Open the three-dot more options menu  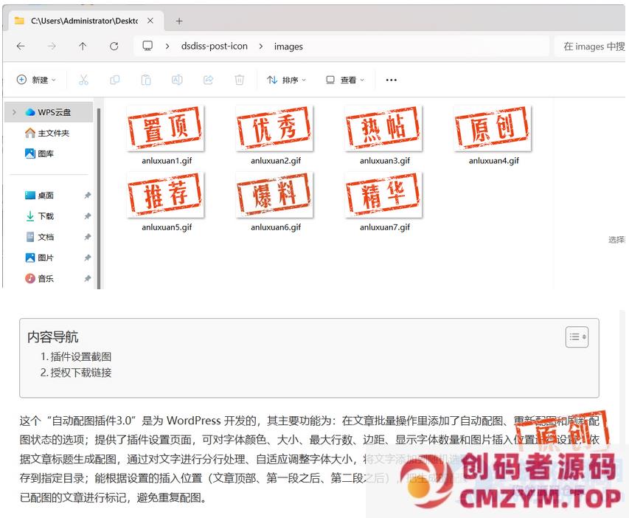pyautogui.click(x=392, y=80)
